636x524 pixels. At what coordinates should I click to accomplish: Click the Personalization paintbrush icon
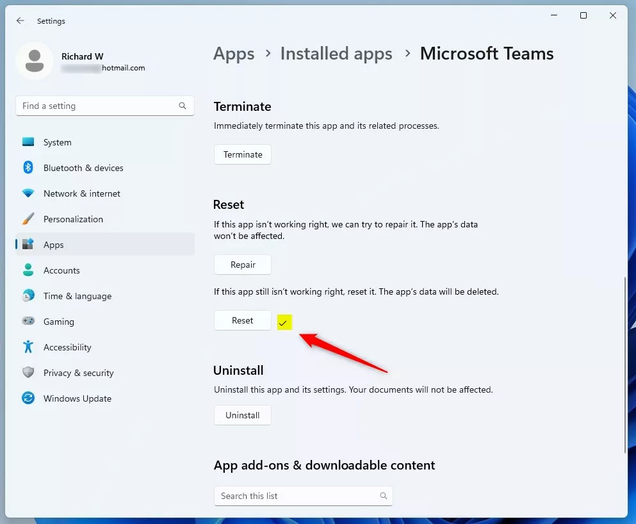click(28, 218)
